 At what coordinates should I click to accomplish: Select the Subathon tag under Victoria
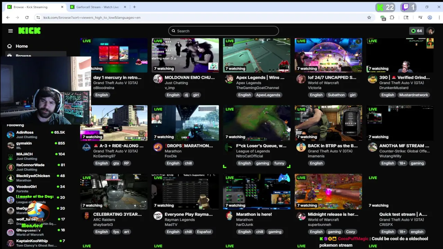[336, 95]
